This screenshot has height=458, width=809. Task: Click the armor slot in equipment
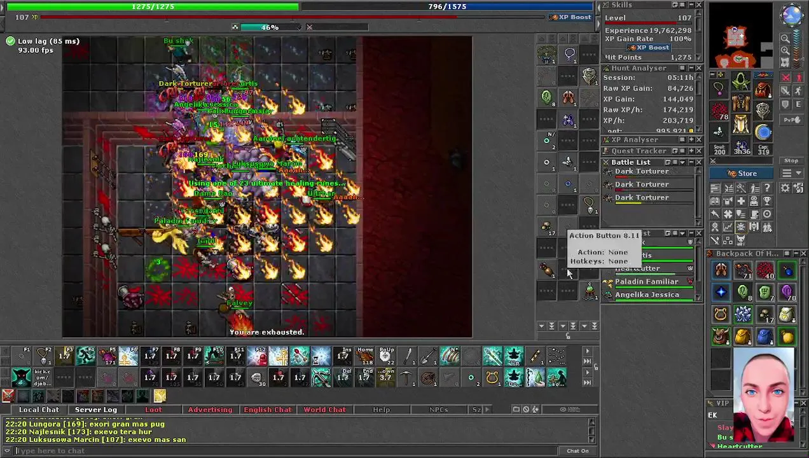pos(741,103)
